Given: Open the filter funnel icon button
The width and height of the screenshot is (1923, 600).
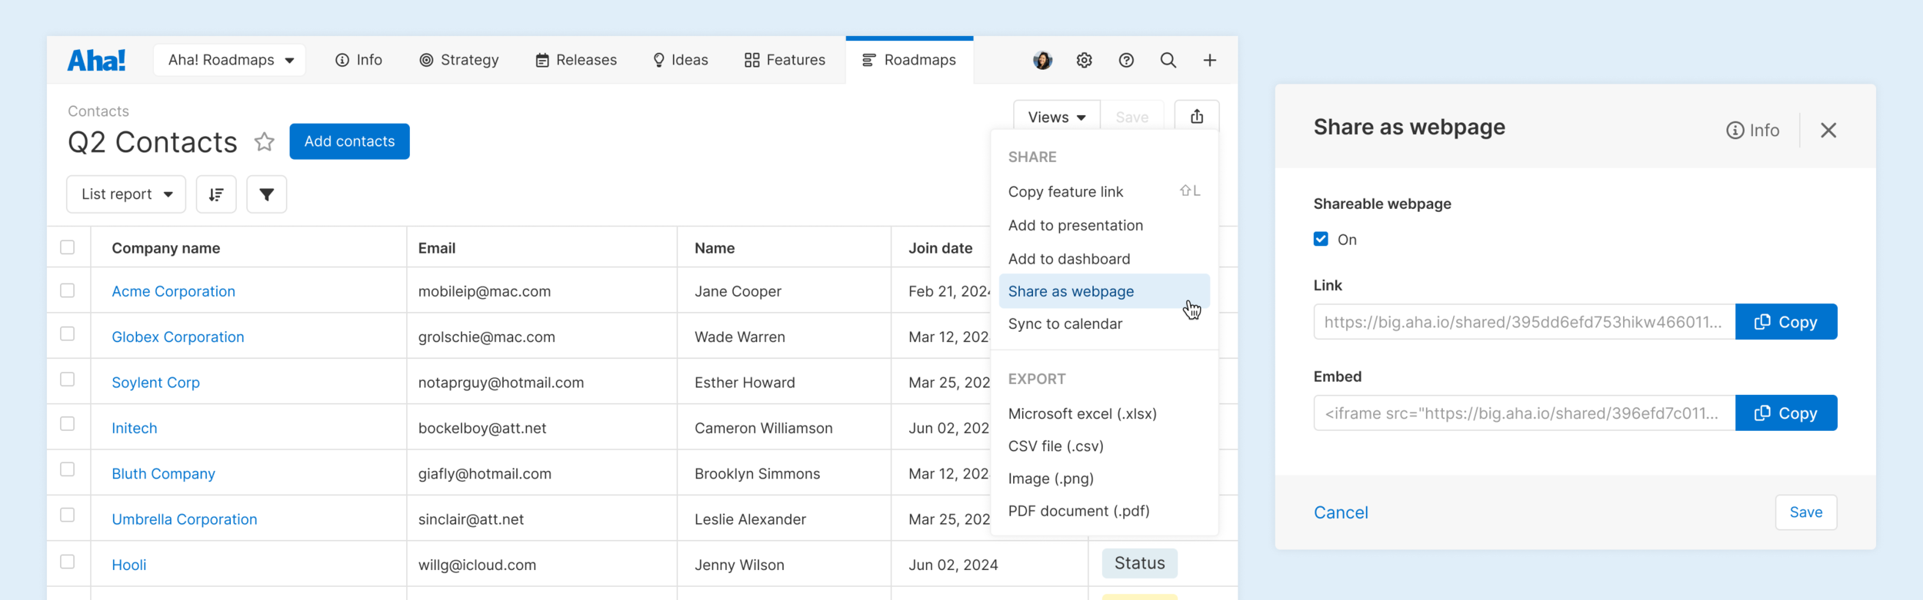Looking at the screenshot, I should coord(266,194).
